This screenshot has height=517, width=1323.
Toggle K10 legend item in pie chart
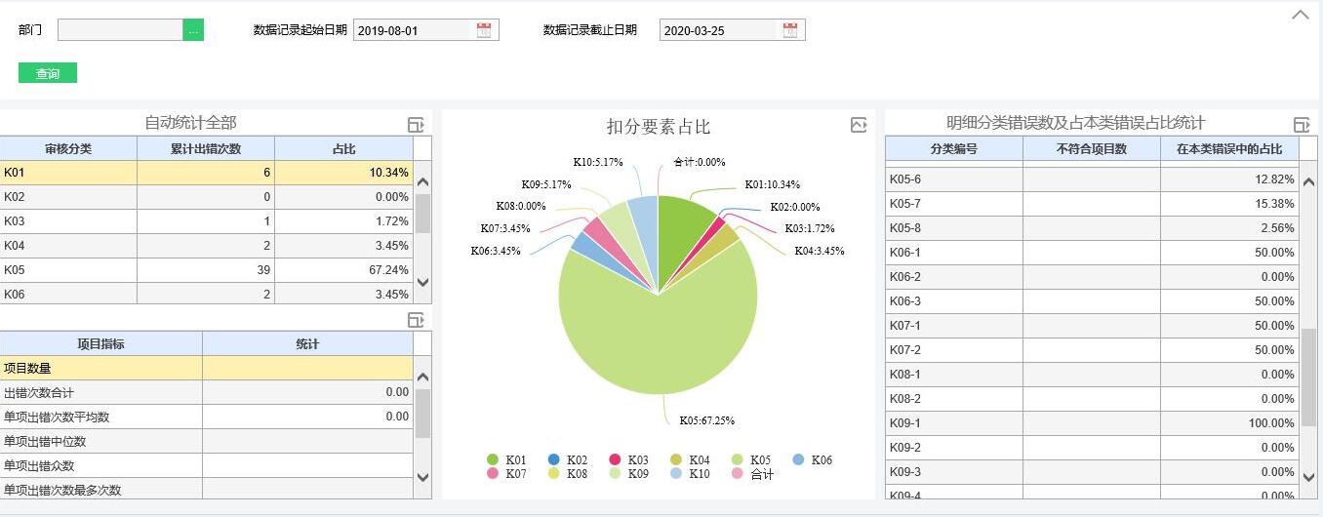pos(690,474)
